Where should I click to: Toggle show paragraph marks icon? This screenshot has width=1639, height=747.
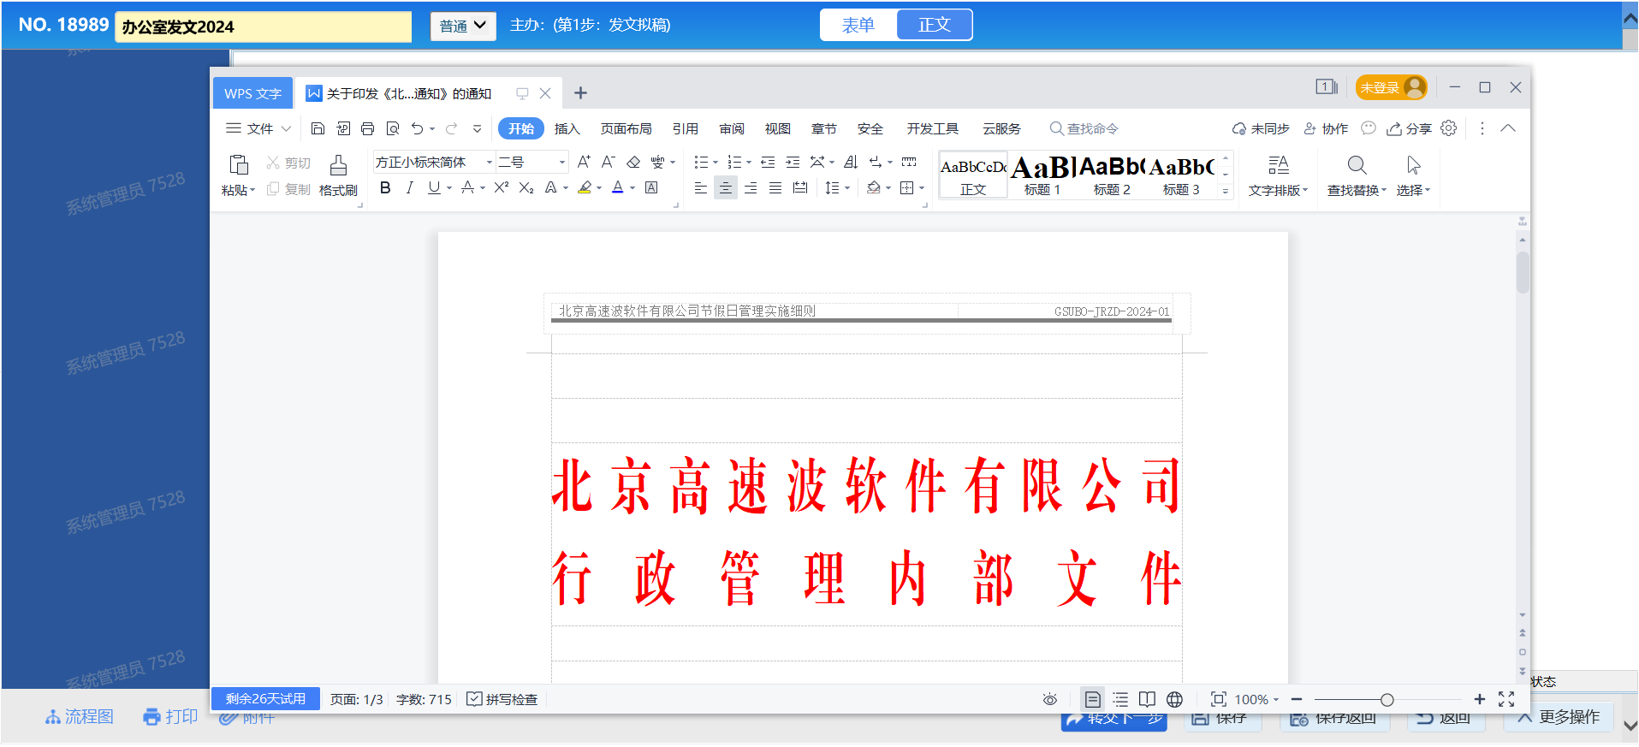[876, 162]
